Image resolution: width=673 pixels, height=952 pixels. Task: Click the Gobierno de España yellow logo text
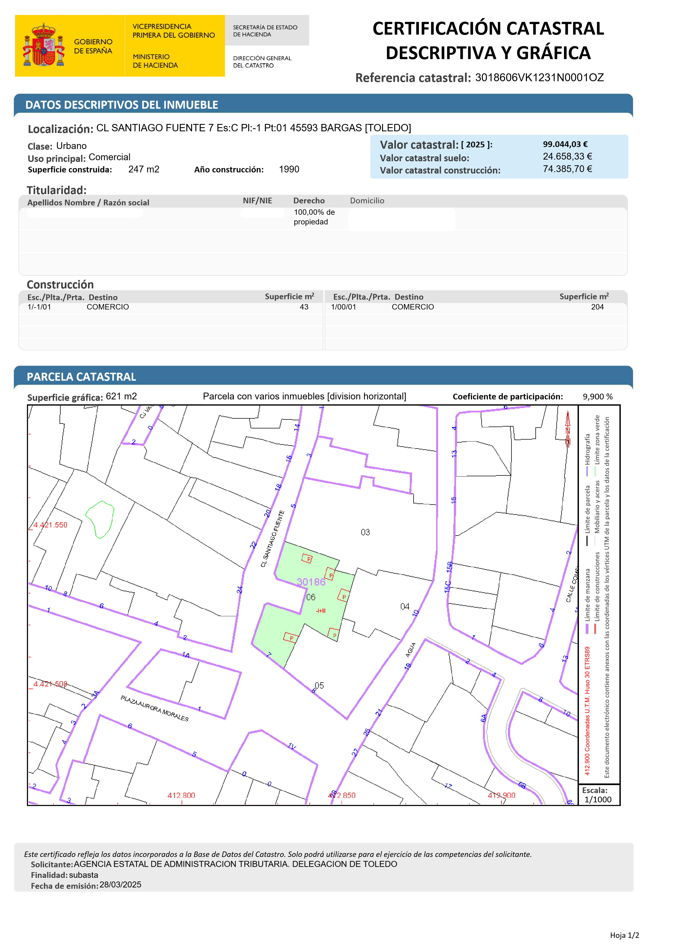93,46
